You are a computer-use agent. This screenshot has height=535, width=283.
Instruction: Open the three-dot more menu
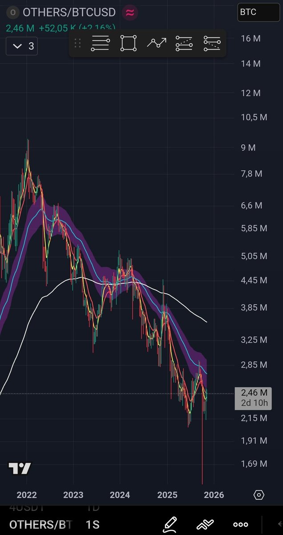241,524
